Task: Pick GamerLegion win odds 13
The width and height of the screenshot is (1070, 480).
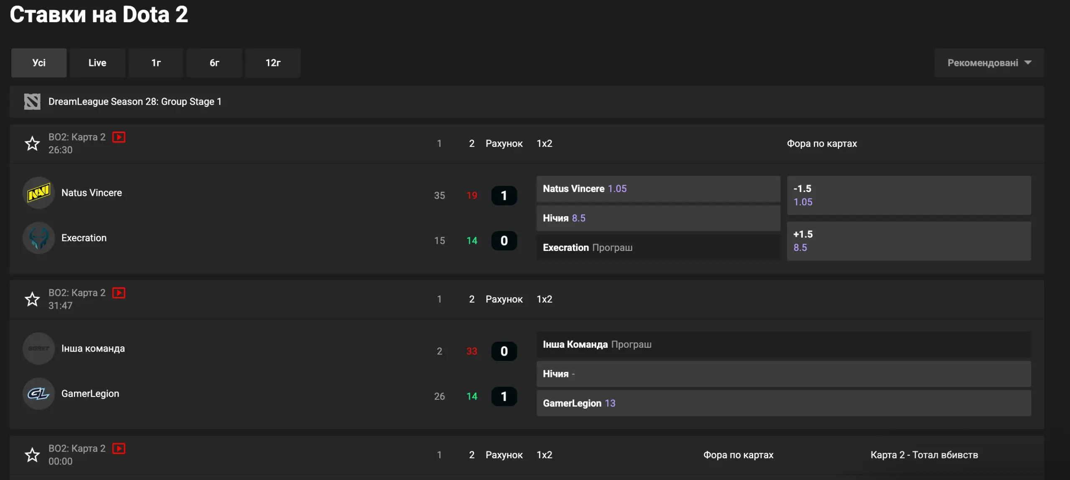Action: [x=783, y=403]
